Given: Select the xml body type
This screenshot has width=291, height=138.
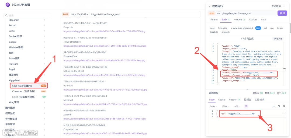Looking at the screenshot, I should click(x=265, y=28).
